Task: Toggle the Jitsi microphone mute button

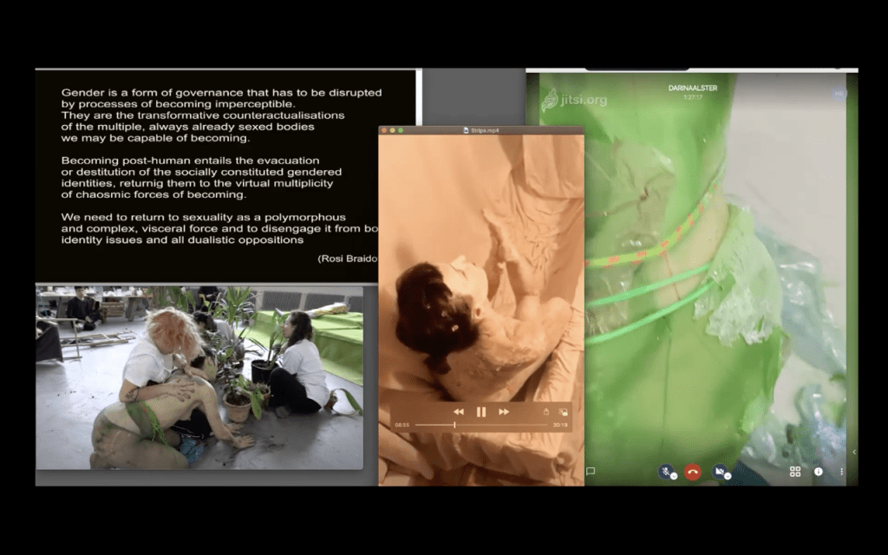Action: (665, 471)
